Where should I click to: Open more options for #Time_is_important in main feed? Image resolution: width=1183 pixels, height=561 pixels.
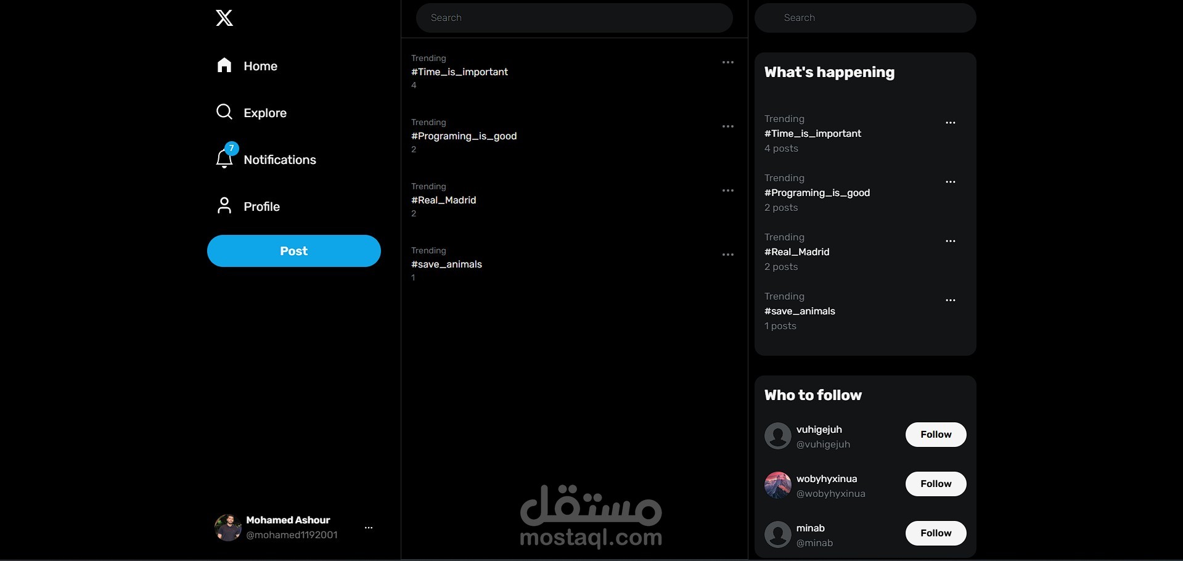point(728,62)
